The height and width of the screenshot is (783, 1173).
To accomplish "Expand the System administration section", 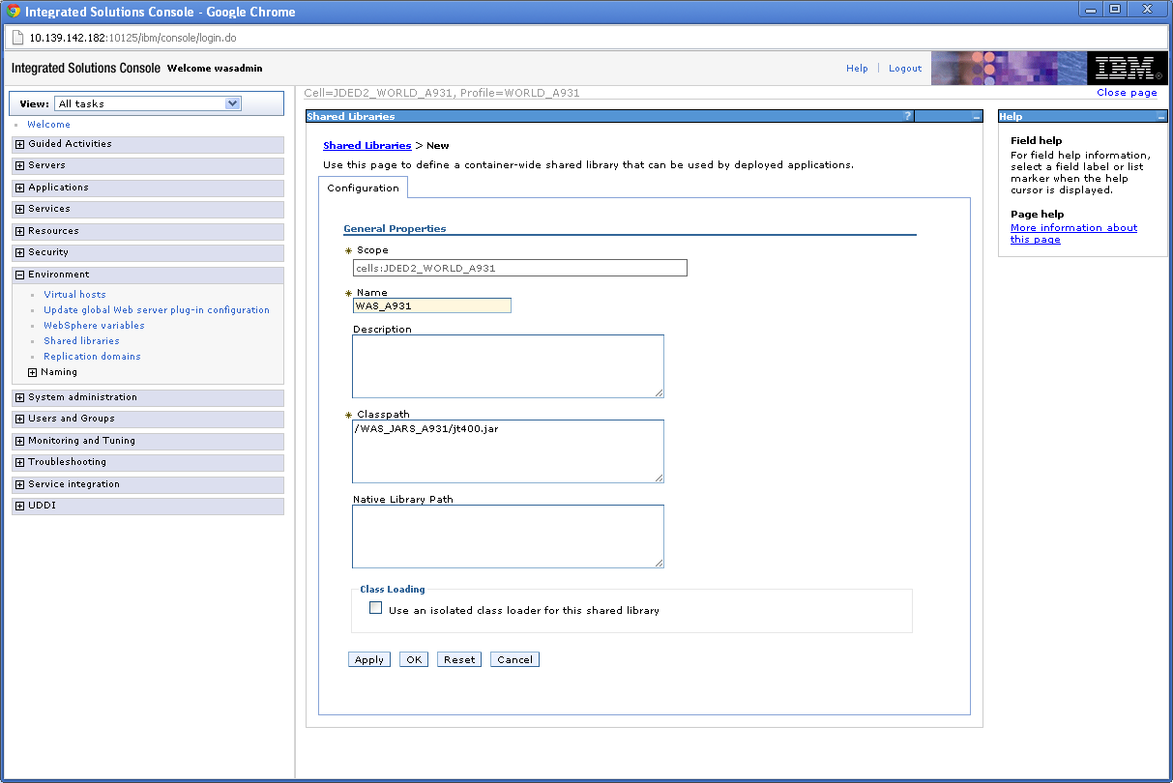I will (20, 397).
